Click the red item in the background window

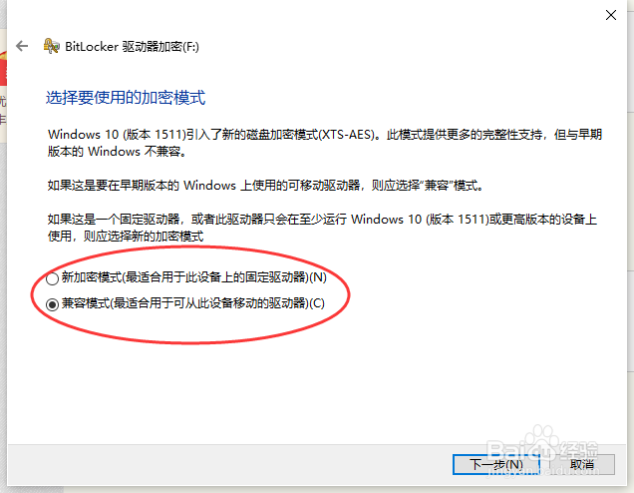click(x=3, y=69)
